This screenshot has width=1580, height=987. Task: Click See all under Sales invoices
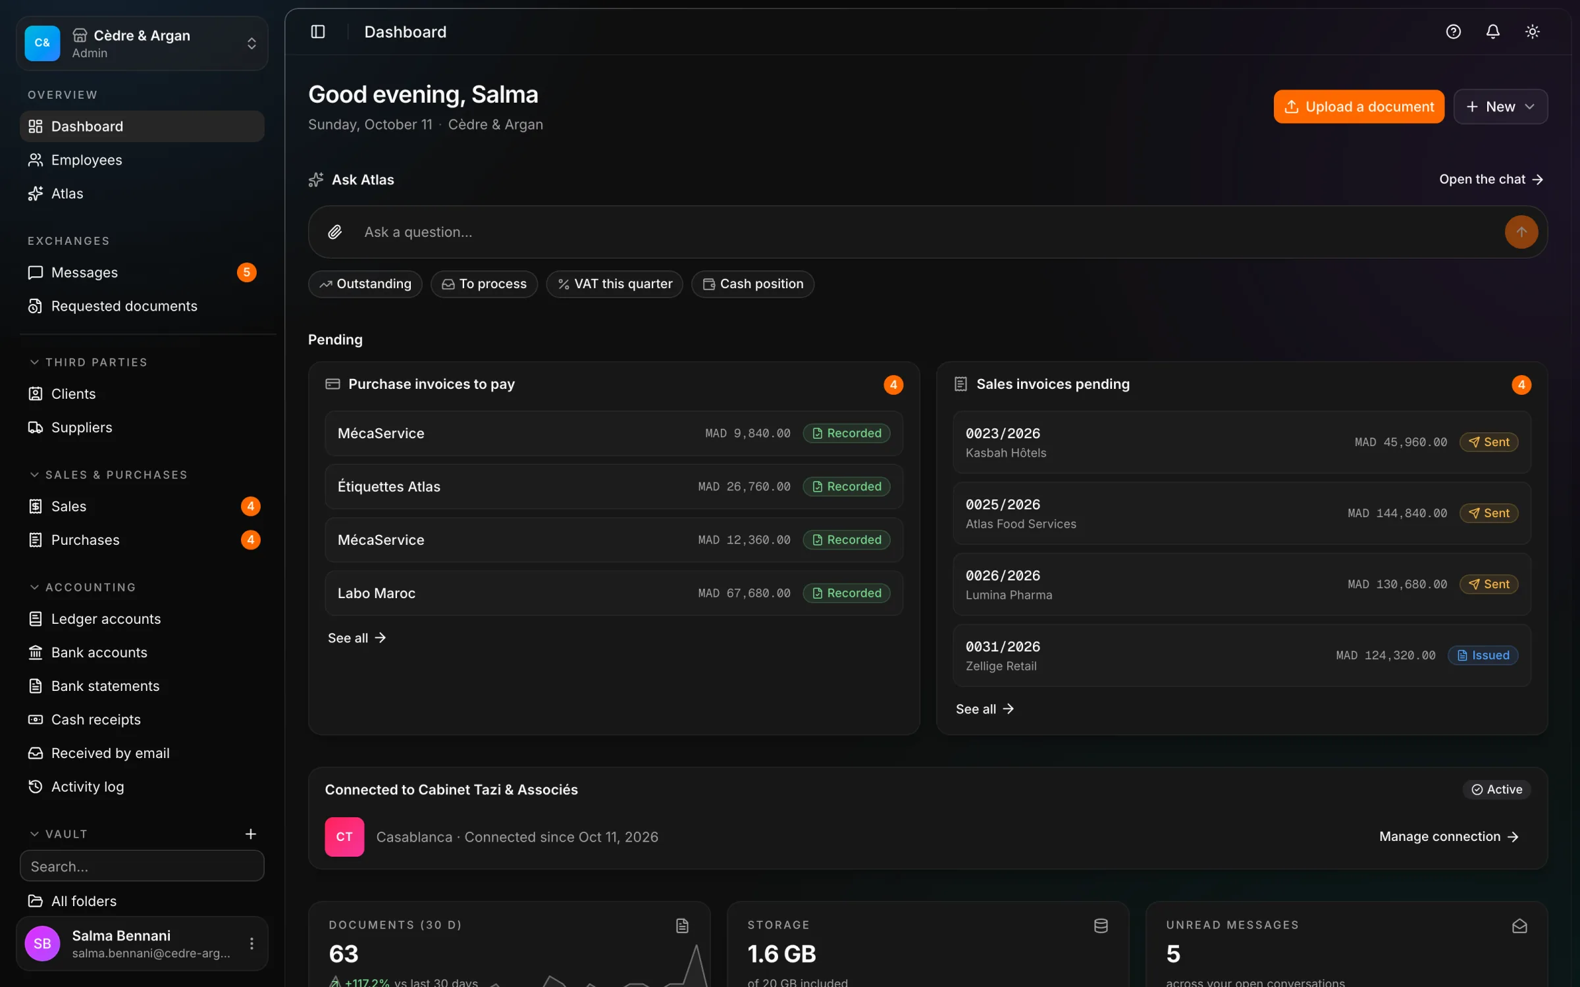(x=985, y=709)
